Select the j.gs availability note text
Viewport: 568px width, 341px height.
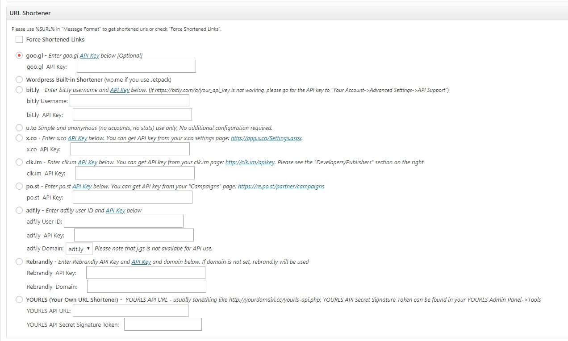(154, 248)
